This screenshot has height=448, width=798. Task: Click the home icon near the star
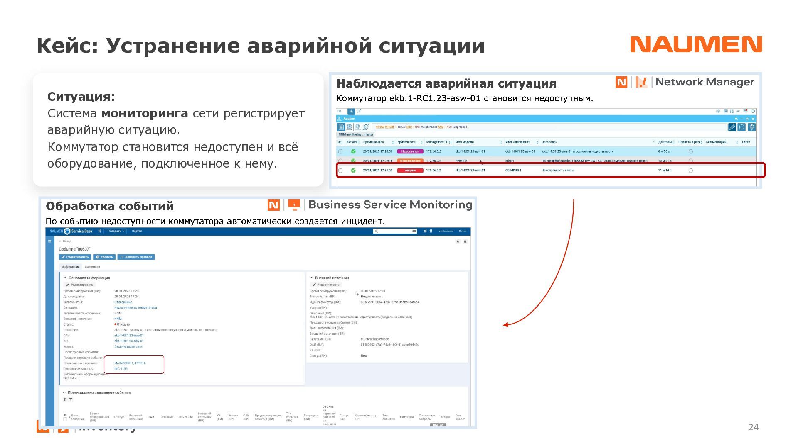click(x=465, y=241)
